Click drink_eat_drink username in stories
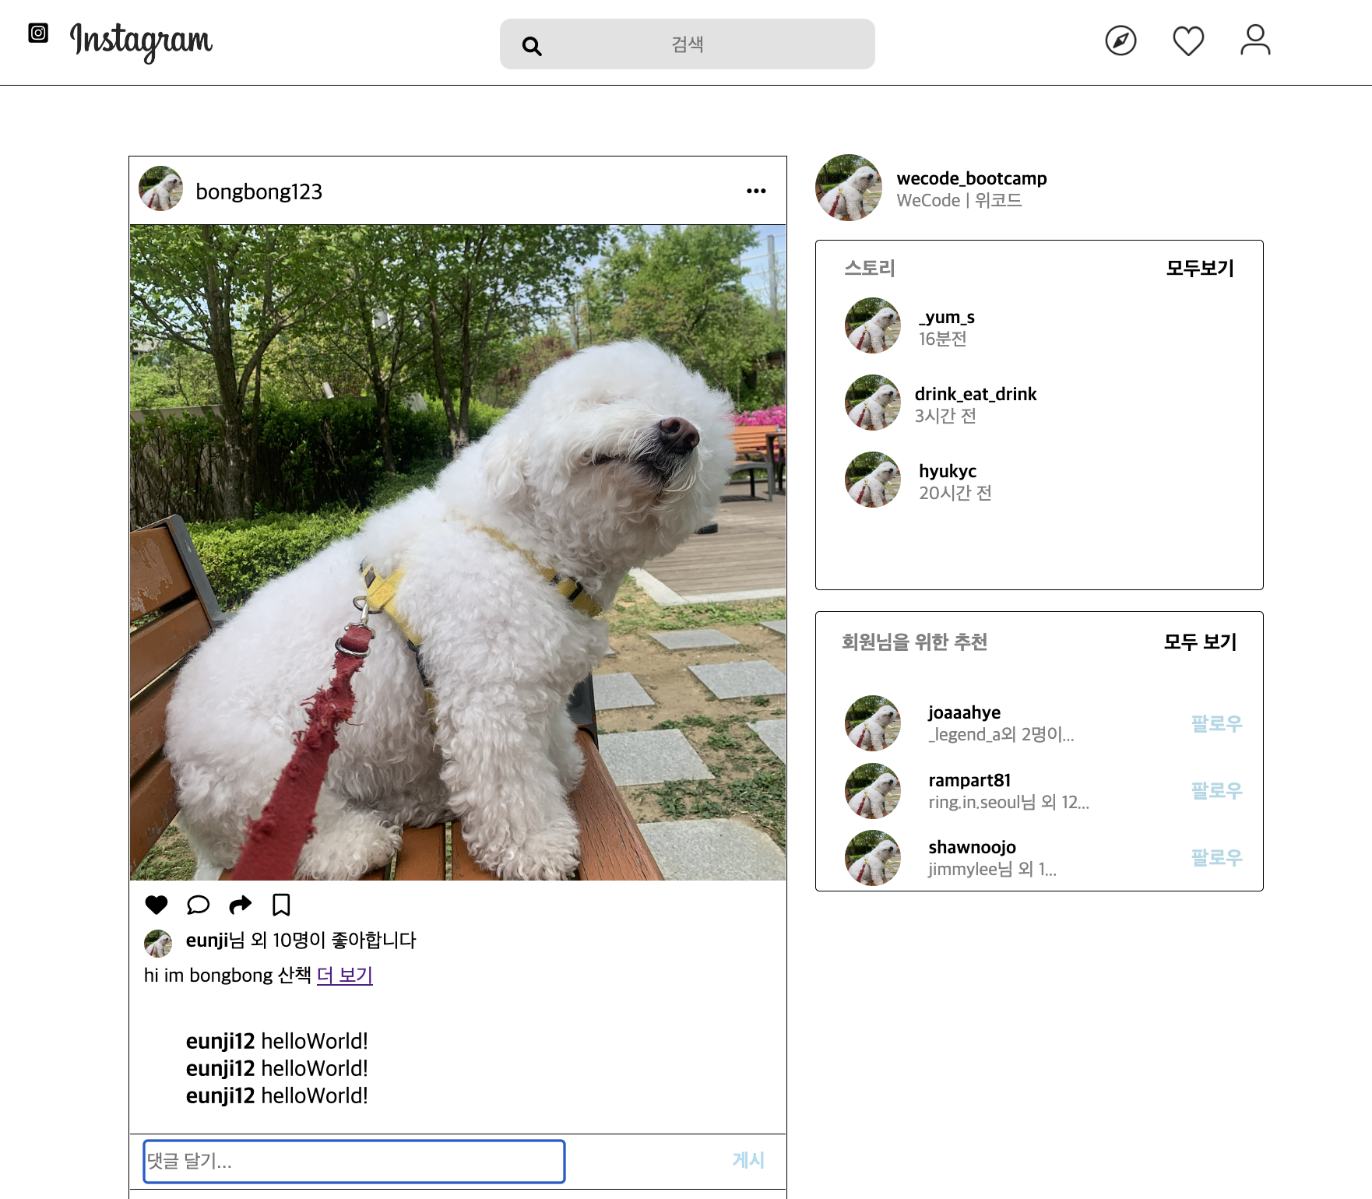1372x1199 pixels. [x=976, y=394]
